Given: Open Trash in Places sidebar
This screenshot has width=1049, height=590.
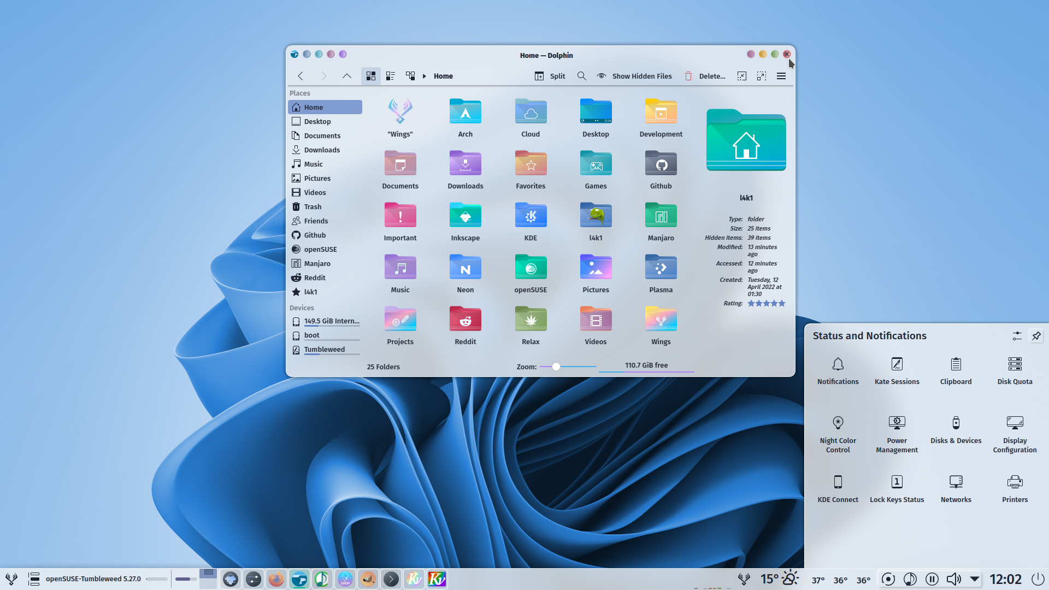Looking at the screenshot, I should pos(325,206).
